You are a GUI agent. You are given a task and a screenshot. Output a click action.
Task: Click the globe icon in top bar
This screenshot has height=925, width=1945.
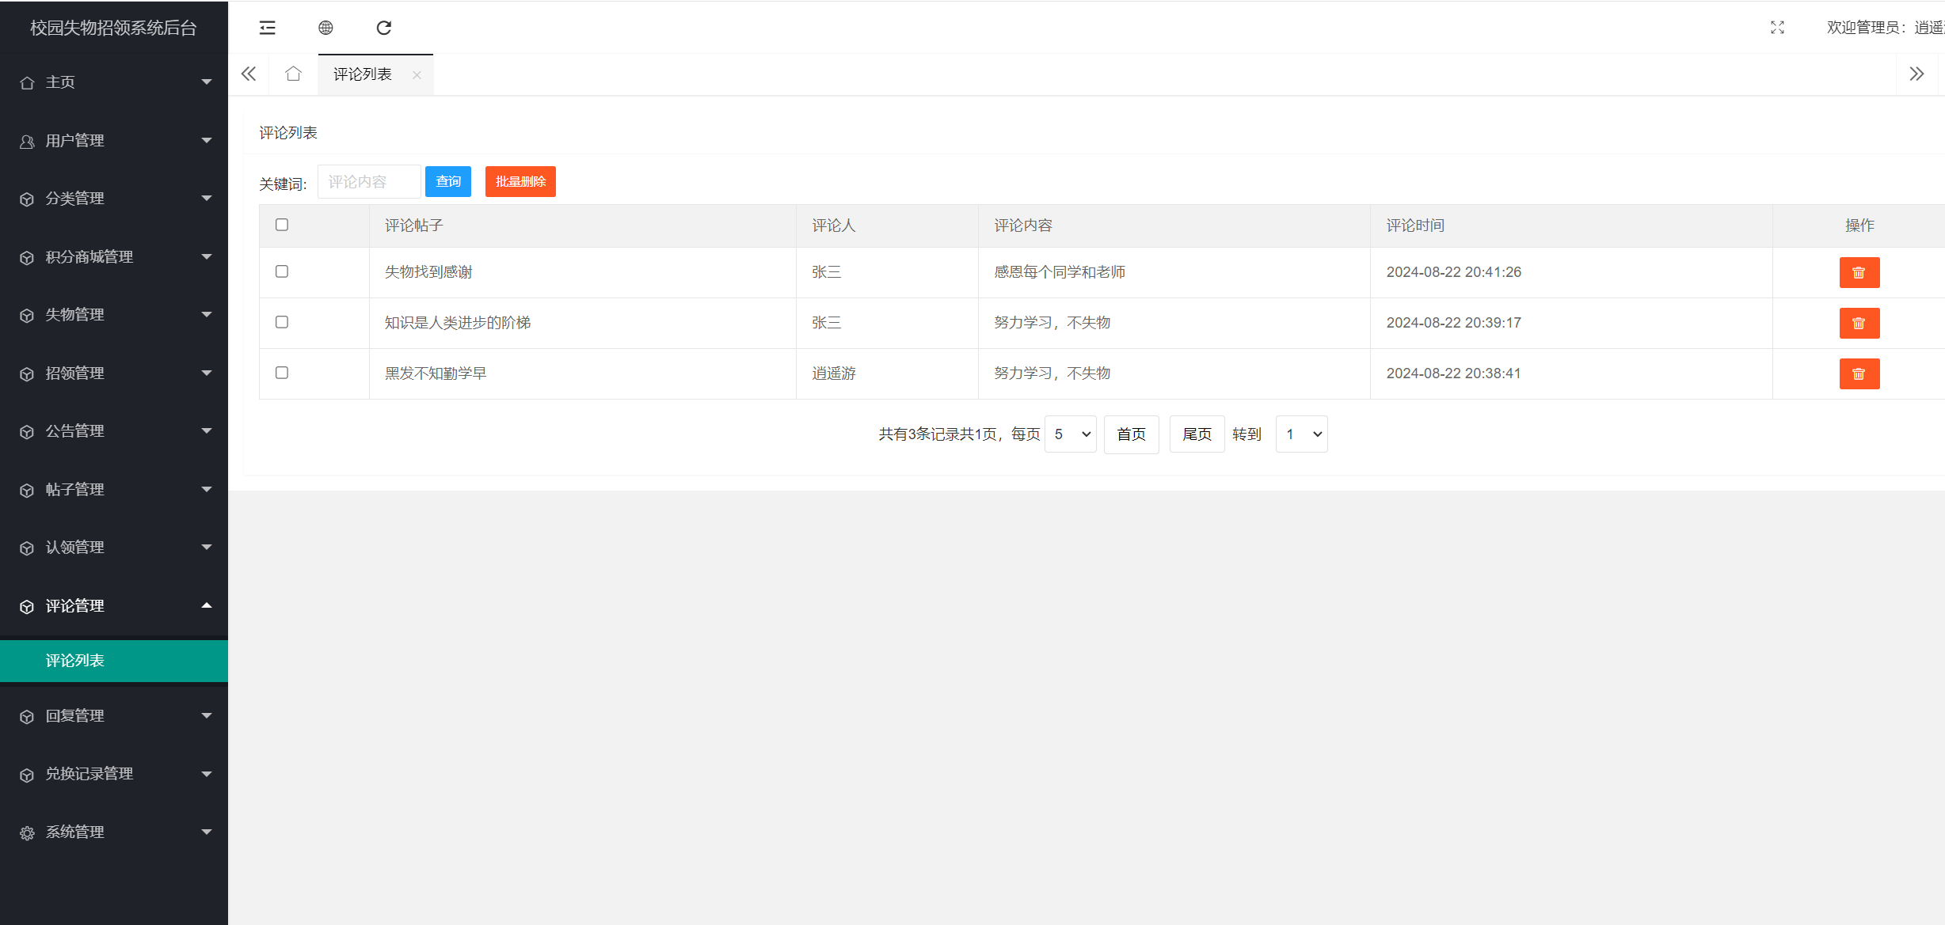(x=325, y=28)
